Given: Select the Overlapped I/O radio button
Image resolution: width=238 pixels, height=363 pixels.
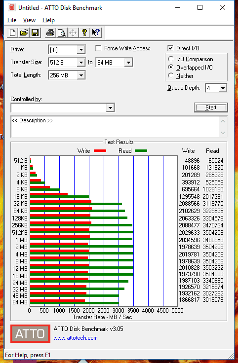Looking at the screenshot, I should tap(170, 67).
